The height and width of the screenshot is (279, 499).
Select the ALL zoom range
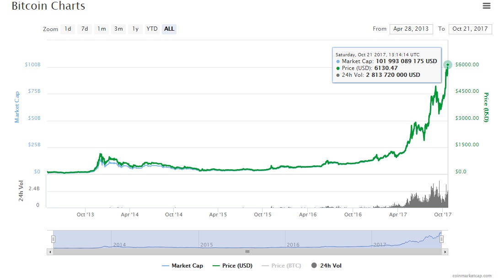[x=169, y=29]
